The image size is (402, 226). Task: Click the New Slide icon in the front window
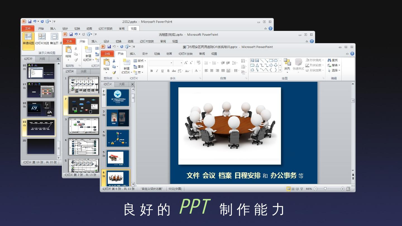pyautogui.click(x=126, y=62)
